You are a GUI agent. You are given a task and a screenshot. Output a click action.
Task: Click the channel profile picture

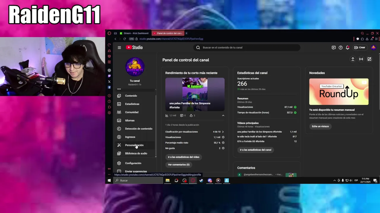pos(135,67)
